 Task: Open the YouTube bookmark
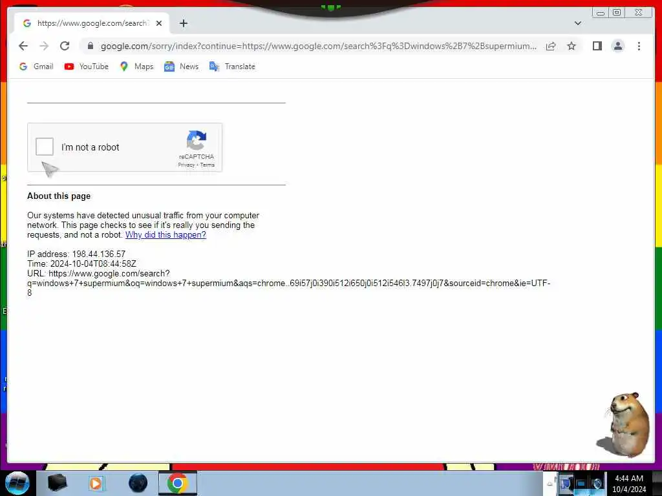[x=87, y=67]
